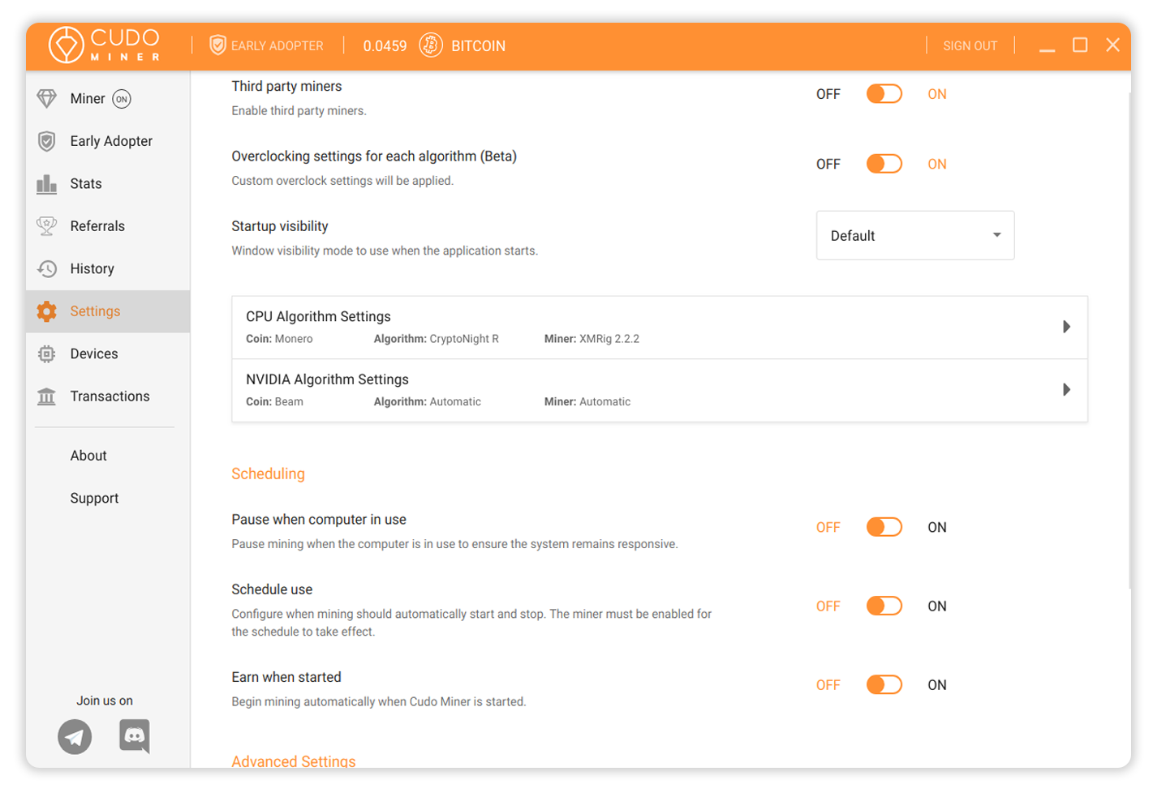Image resolution: width=1153 pixels, height=797 pixels.
Task: Close the Cudo Miner window
Action: pyautogui.click(x=1112, y=45)
